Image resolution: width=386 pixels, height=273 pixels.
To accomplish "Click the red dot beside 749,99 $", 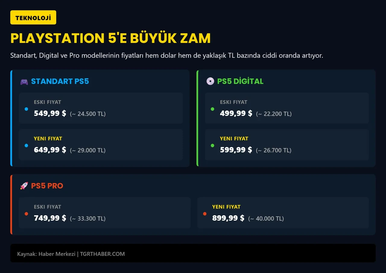I will [26, 214].
